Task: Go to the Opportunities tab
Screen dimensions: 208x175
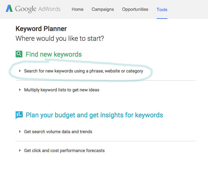Action: [x=135, y=9]
